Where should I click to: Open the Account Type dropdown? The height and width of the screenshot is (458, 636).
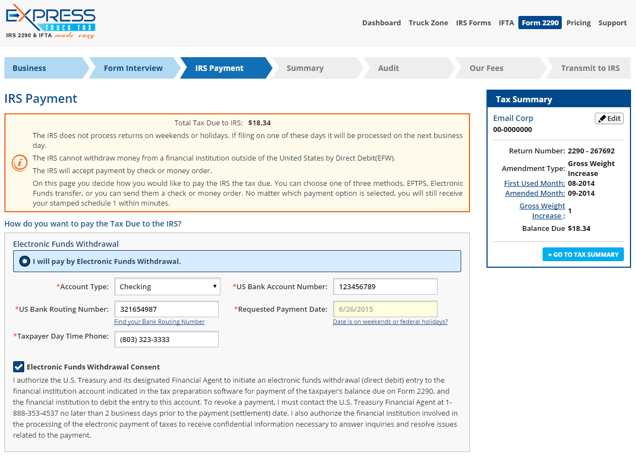point(168,286)
